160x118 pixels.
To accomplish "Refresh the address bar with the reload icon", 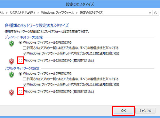I will click(156, 13).
